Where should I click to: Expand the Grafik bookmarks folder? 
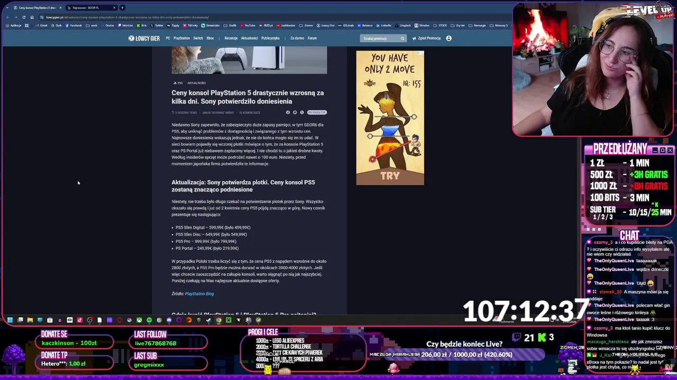click(230, 25)
